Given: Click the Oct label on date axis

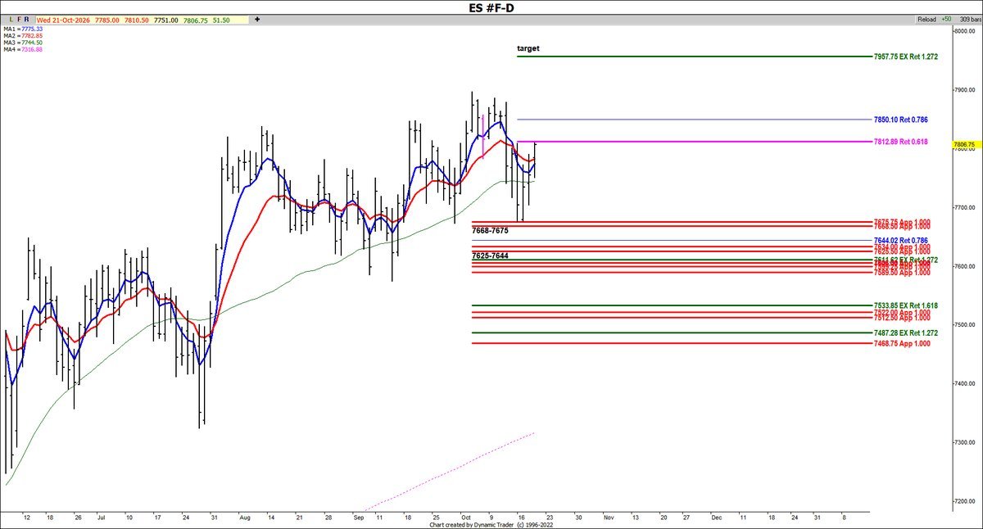Looking at the screenshot, I should pyautogui.click(x=465, y=518).
